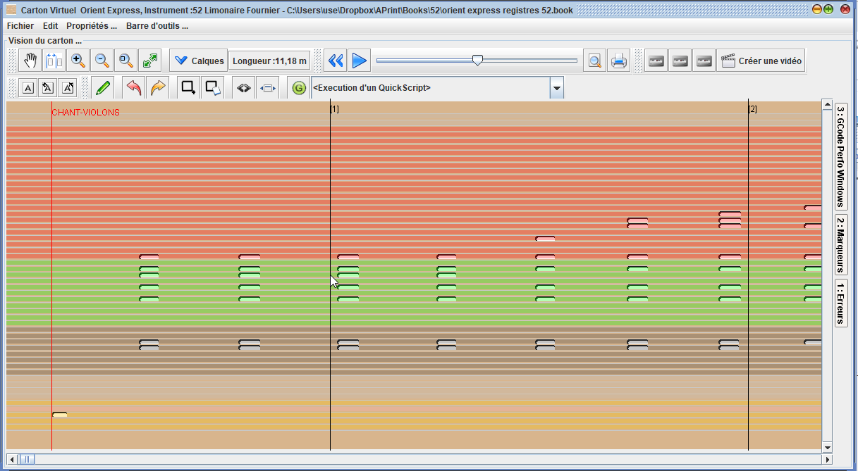The height and width of the screenshot is (471, 858).
Task: Open the QuickScript execution combo box arrow
Action: tap(557, 88)
